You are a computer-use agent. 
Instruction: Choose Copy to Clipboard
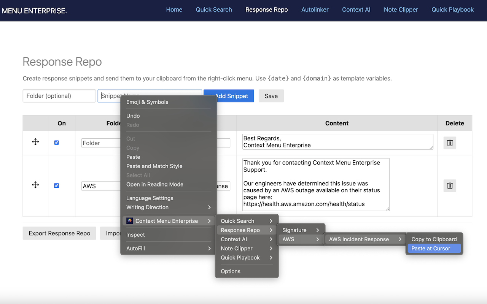tap(434, 239)
